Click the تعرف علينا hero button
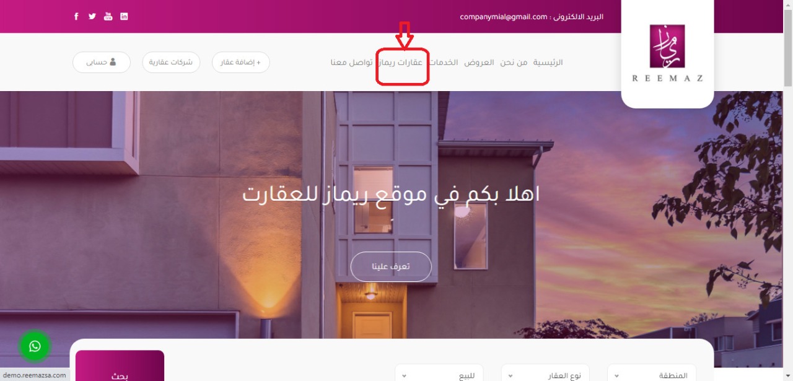The height and width of the screenshot is (381, 793). (391, 267)
